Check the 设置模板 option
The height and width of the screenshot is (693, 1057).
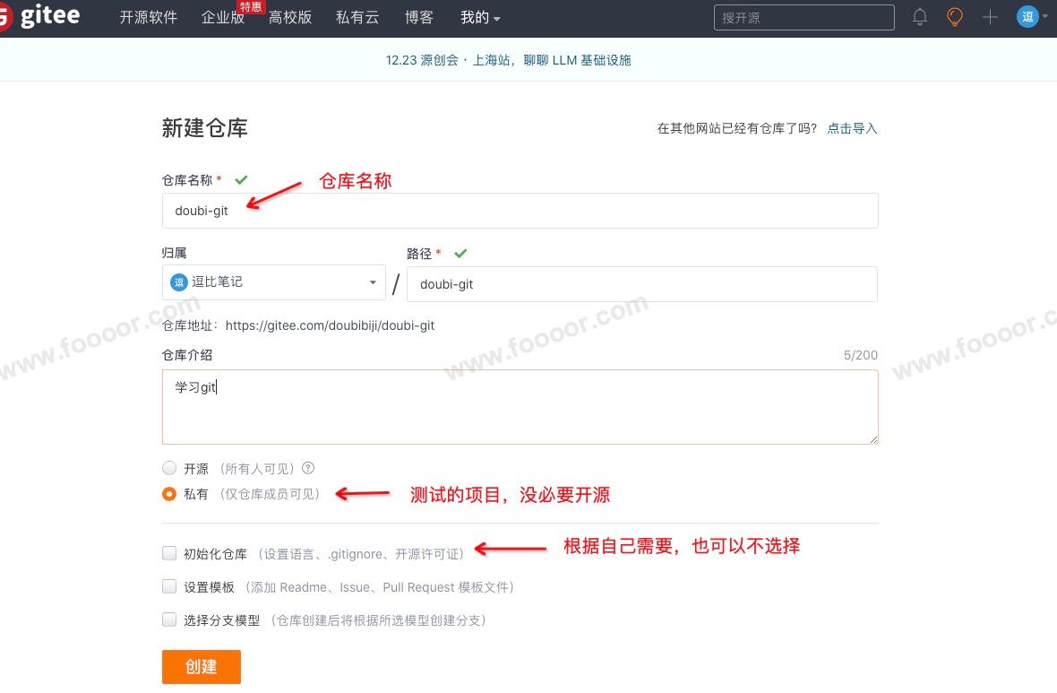tap(169, 586)
